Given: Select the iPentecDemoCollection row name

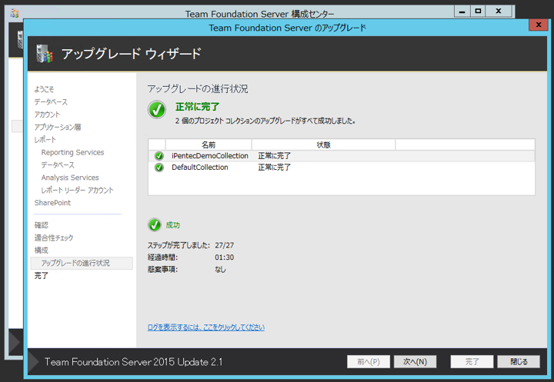Looking at the screenshot, I should (x=210, y=156).
